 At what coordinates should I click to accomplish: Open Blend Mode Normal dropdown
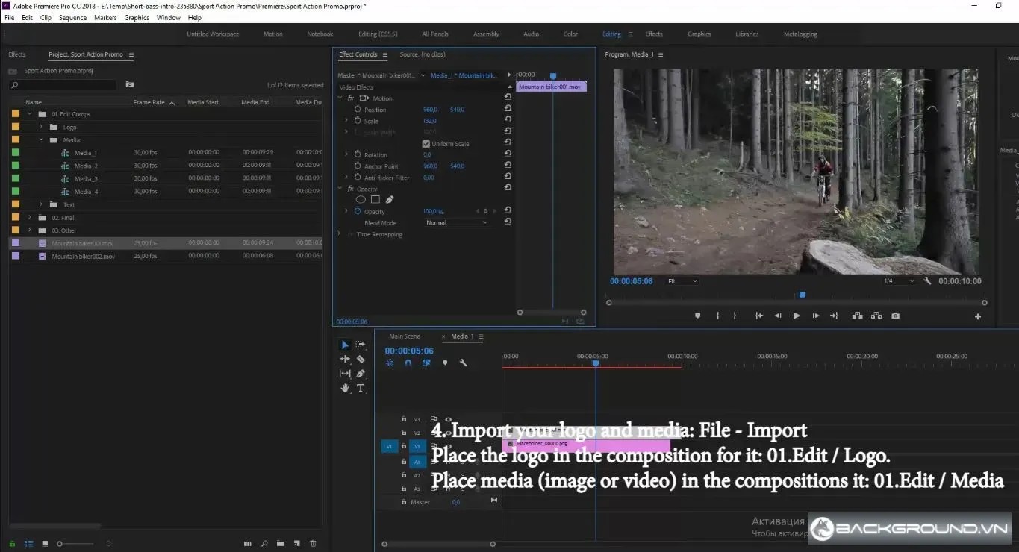(x=456, y=222)
